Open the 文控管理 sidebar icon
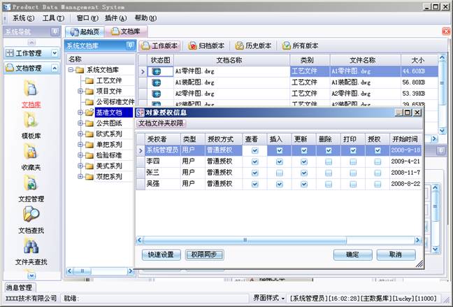 click(x=31, y=183)
